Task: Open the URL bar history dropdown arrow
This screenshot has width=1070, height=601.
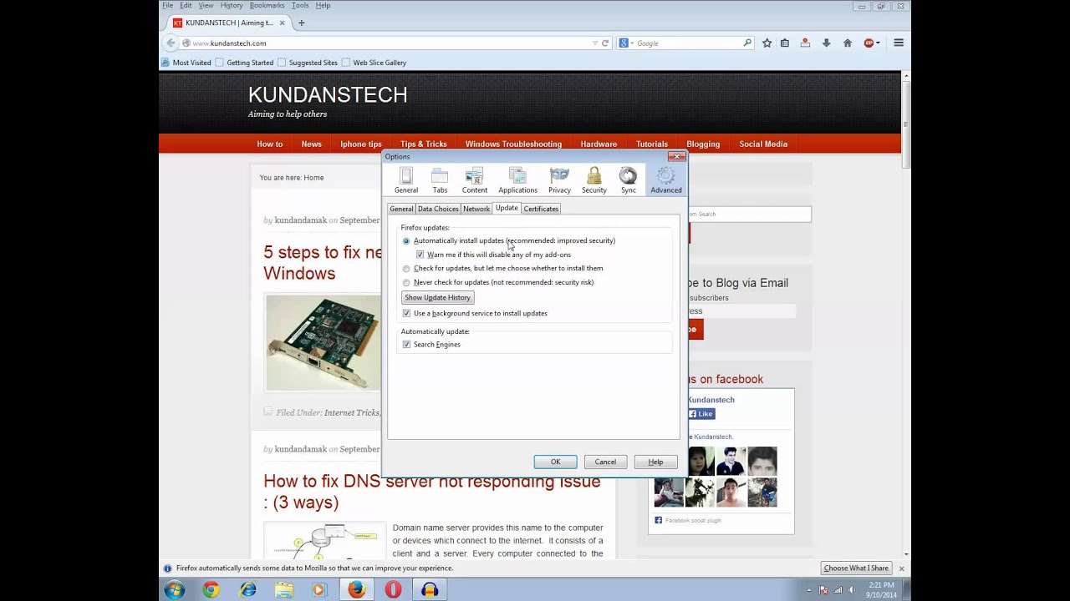Action: click(595, 43)
